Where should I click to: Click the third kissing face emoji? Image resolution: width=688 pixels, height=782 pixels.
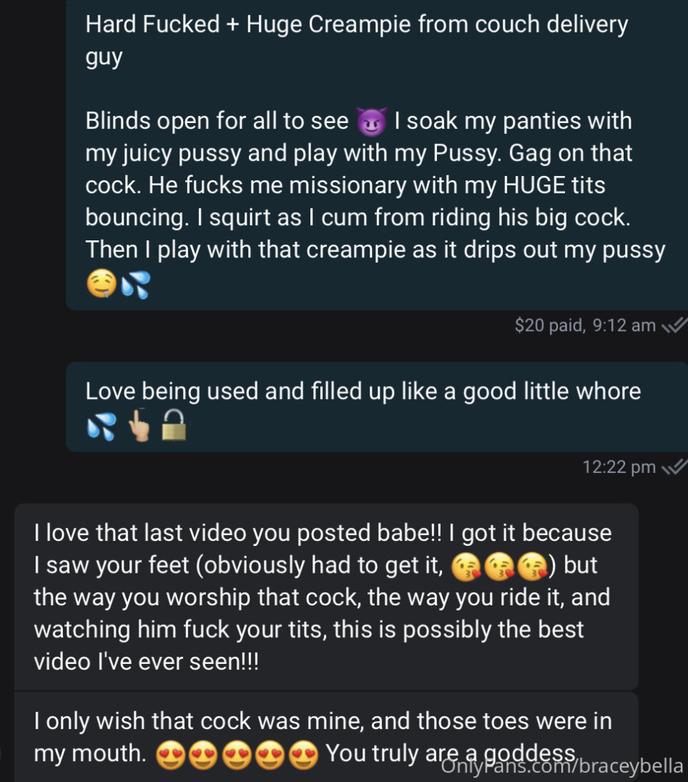tap(532, 568)
